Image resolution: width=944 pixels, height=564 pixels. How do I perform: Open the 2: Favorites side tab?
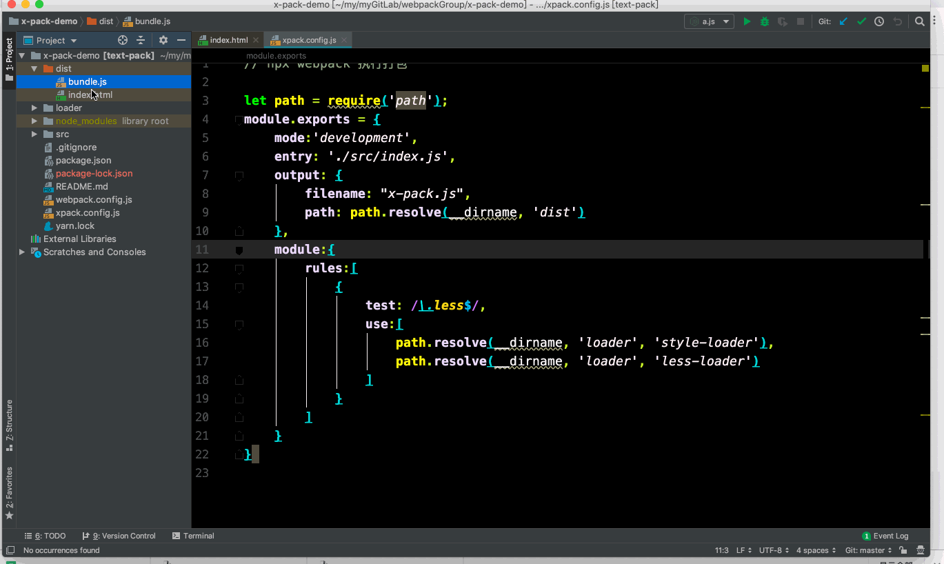[9, 492]
